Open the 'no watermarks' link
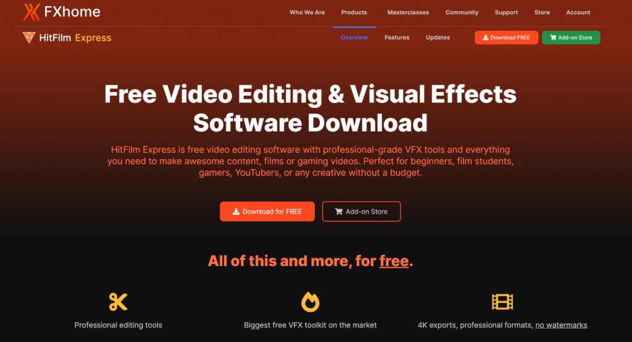Image resolution: width=632 pixels, height=342 pixels. coord(561,325)
